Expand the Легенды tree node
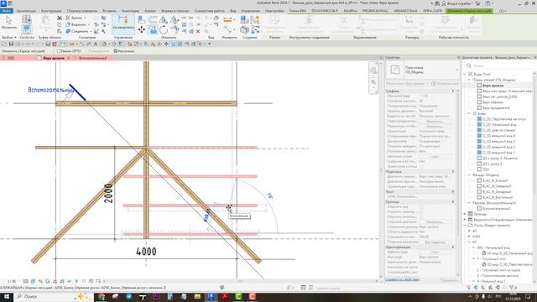 pyautogui.click(x=465, y=214)
